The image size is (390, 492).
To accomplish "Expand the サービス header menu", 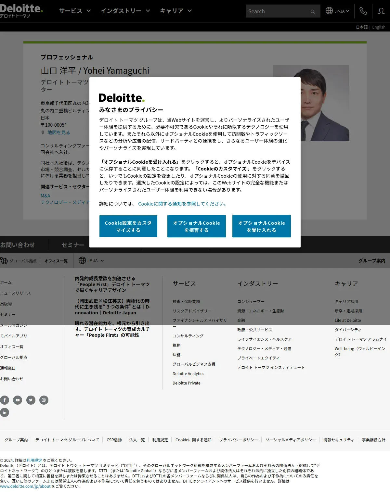I will tap(75, 11).
